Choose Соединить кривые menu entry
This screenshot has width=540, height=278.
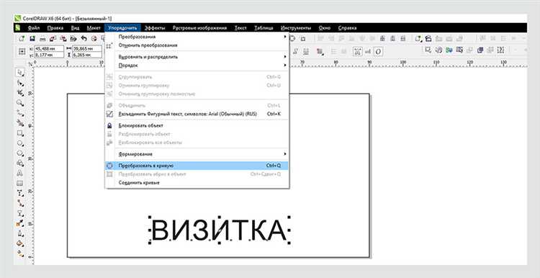[197, 183]
